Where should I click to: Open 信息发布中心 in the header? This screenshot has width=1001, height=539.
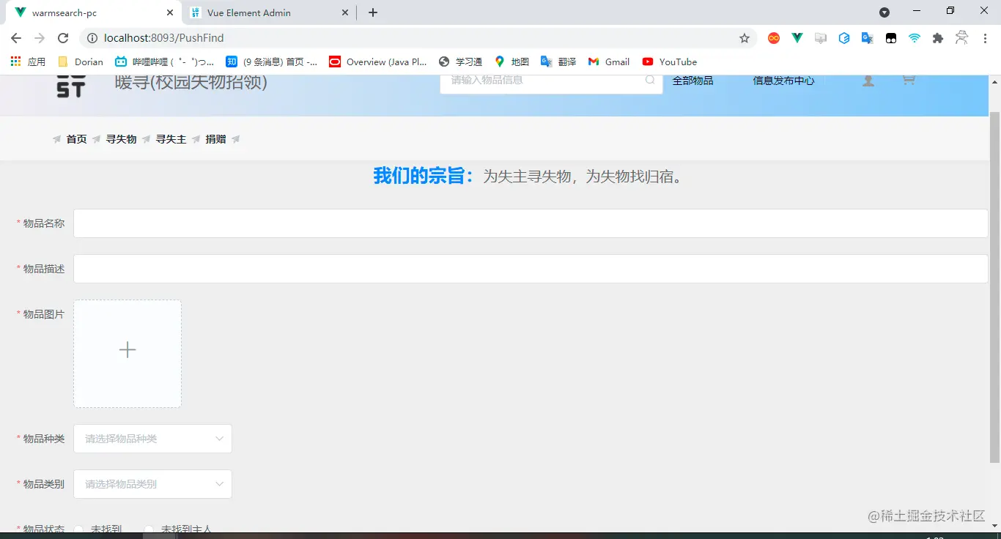coord(783,81)
